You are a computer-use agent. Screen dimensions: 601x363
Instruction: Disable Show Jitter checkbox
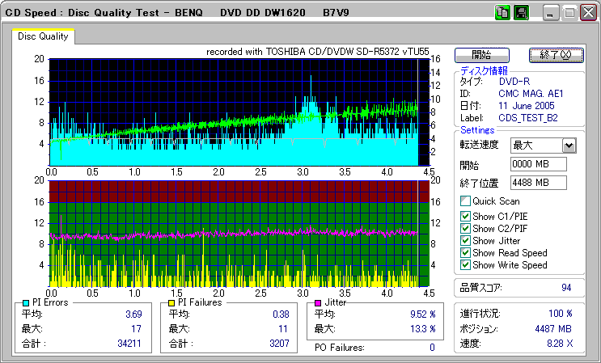[465, 241]
